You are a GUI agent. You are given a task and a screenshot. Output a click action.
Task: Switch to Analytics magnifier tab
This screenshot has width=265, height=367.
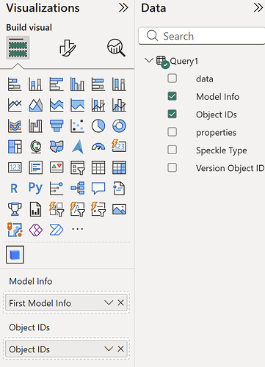tap(116, 48)
